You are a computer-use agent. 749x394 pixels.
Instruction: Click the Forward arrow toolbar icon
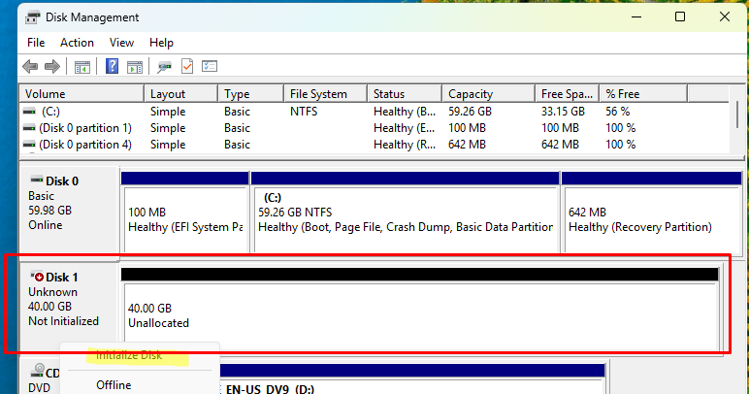pyautogui.click(x=51, y=67)
